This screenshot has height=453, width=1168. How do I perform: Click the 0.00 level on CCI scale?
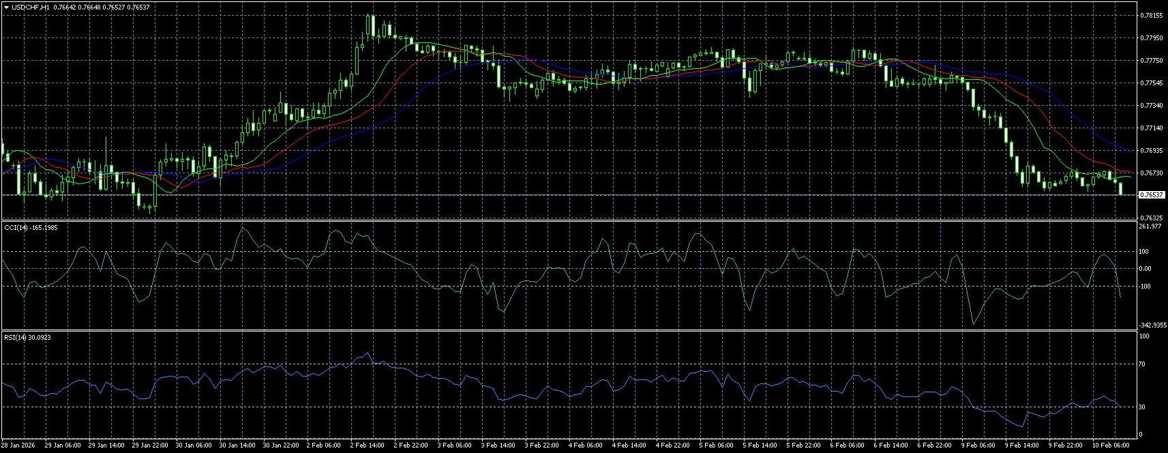pos(1145,268)
